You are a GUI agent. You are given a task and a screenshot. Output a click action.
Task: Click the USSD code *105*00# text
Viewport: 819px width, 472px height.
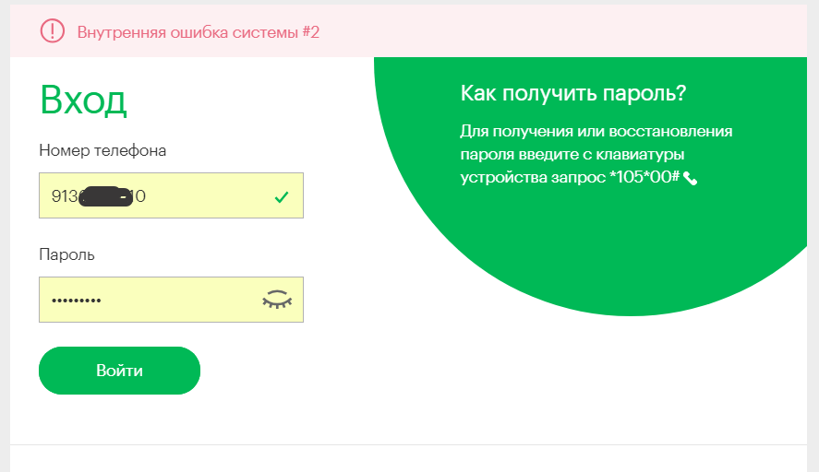pos(644,178)
